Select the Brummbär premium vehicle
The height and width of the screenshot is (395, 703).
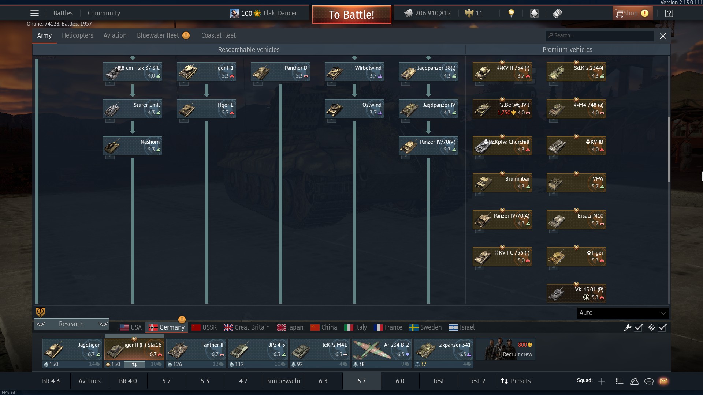point(502,183)
